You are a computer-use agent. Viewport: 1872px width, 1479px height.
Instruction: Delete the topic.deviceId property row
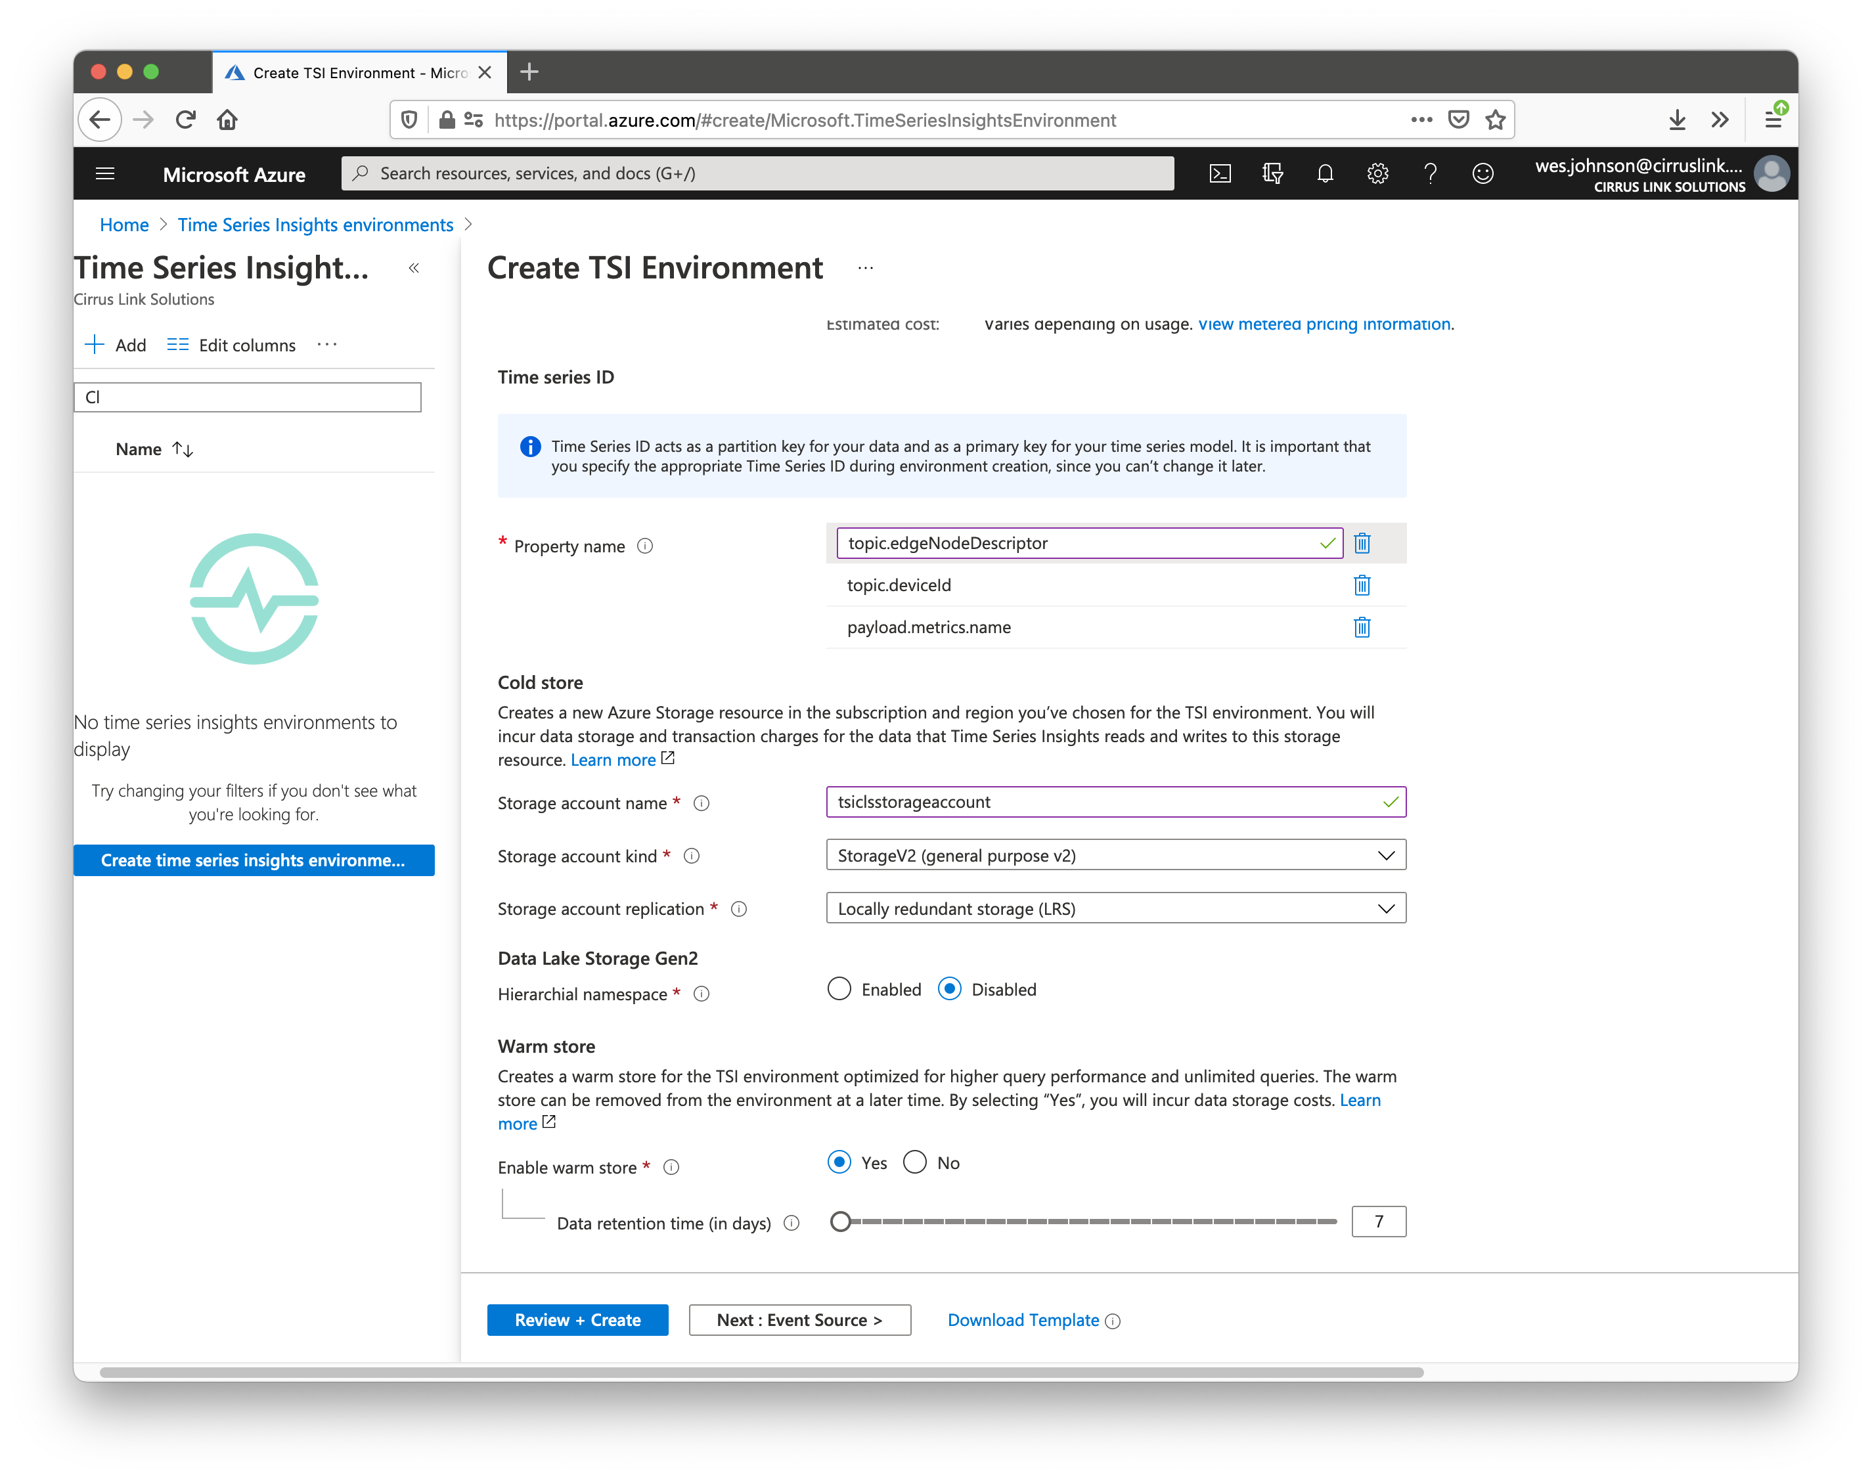tap(1361, 585)
